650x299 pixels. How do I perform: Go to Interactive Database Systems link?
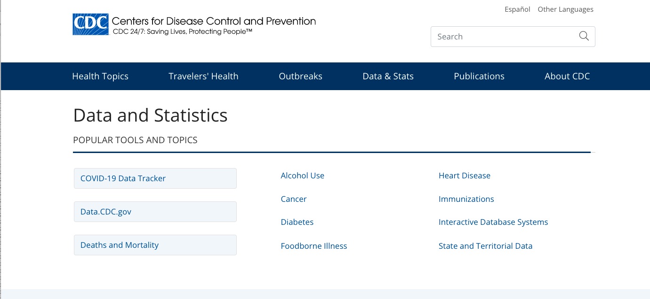(493, 222)
